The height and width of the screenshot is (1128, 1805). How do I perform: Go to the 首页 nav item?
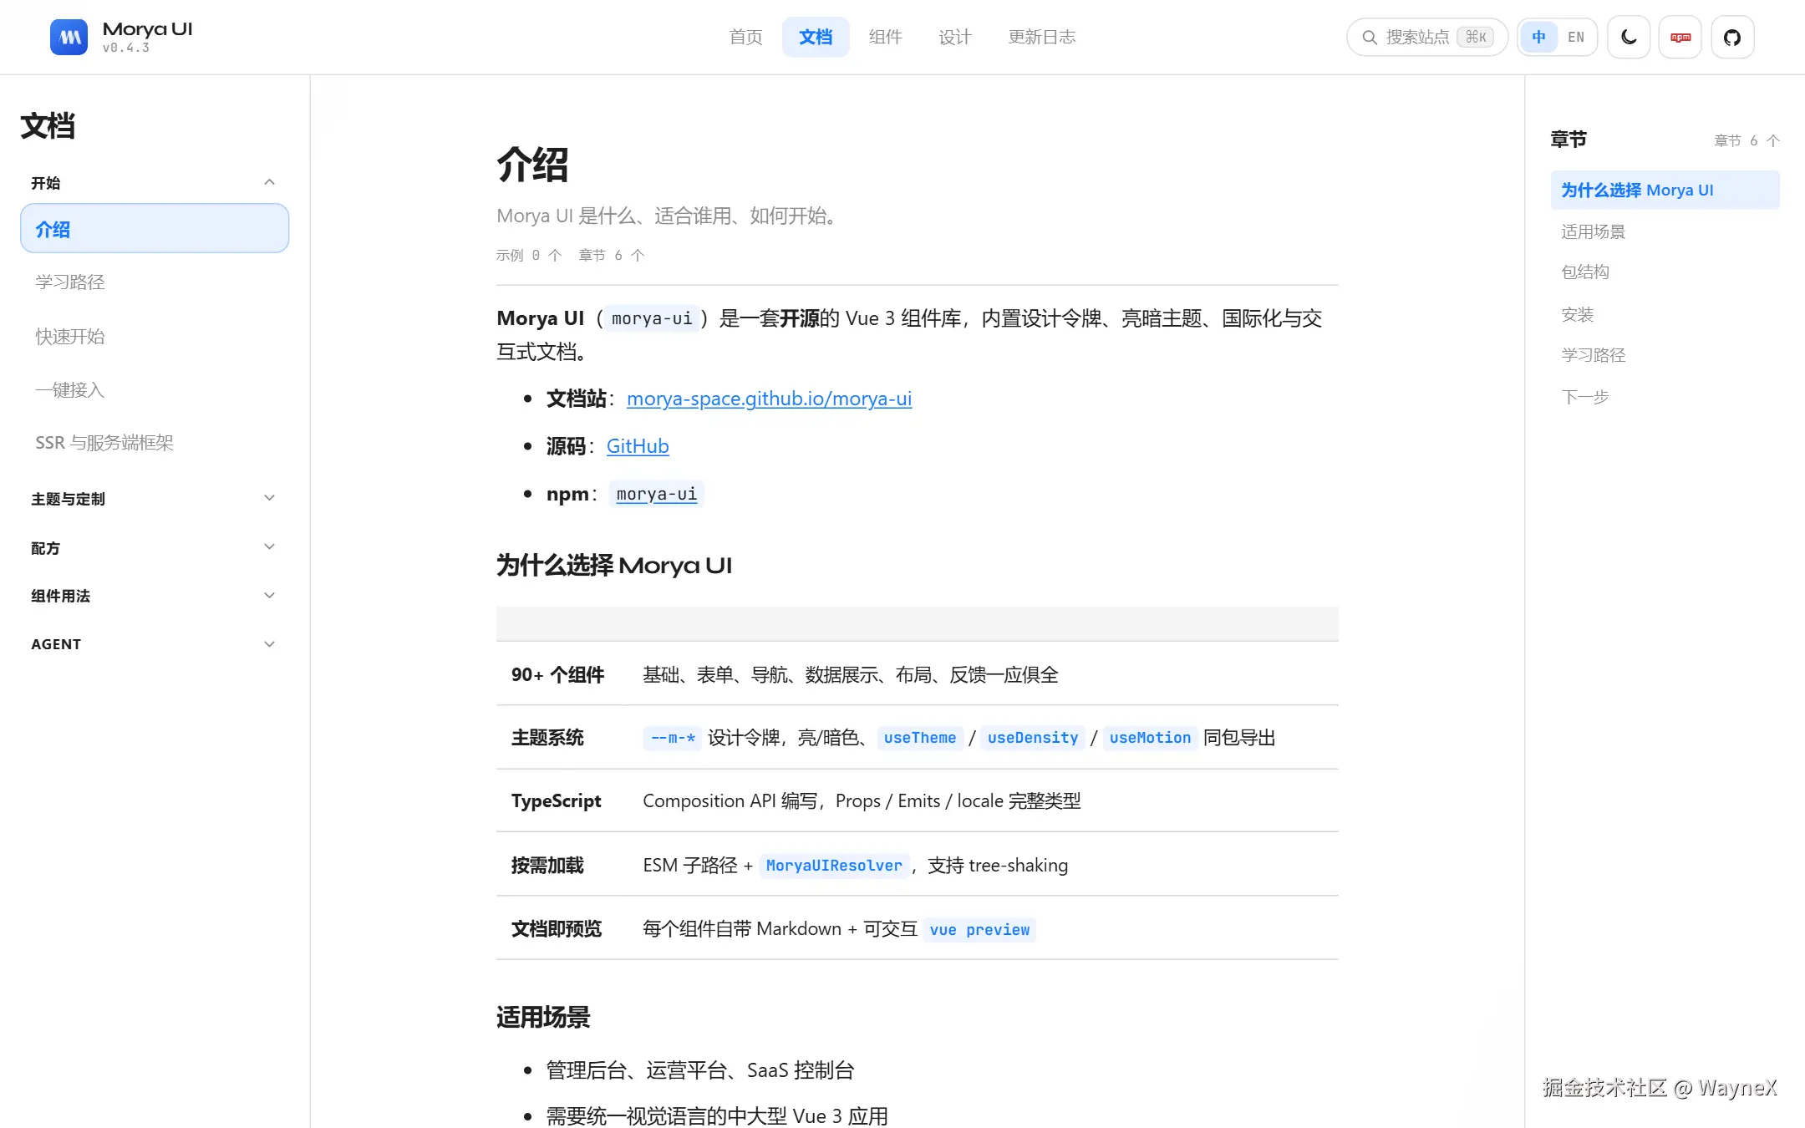tap(745, 37)
